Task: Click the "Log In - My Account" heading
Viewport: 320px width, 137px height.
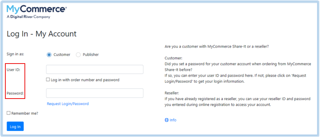Action: click(42, 34)
